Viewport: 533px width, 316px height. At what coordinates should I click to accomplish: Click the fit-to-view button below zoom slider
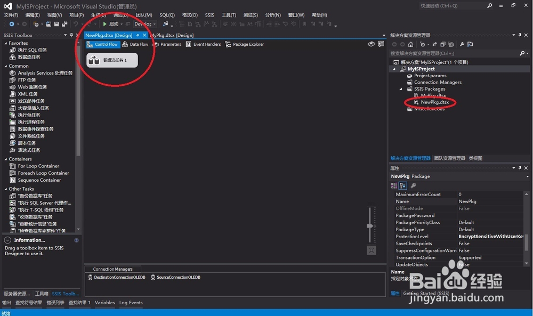[372, 250]
